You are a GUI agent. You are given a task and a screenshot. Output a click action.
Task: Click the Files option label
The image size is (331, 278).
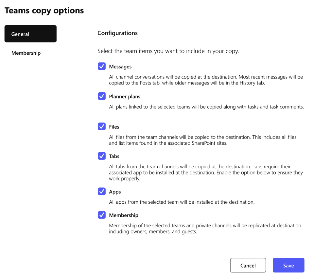[x=114, y=127]
